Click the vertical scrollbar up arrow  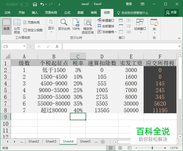(x=180, y=55)
